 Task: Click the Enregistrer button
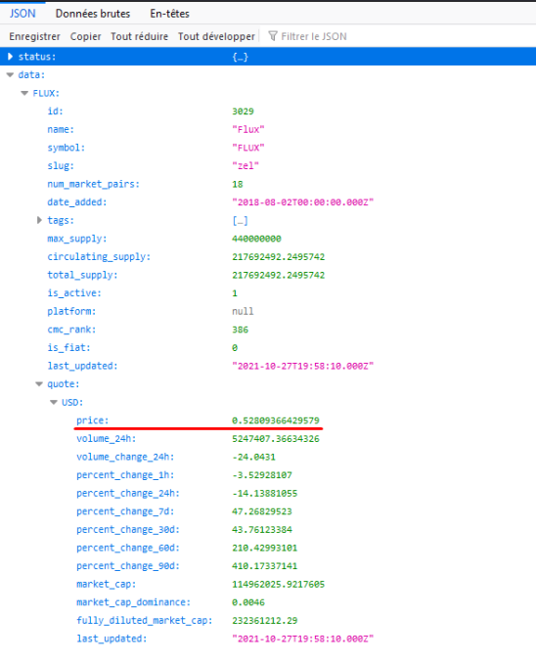coord(34,37)
